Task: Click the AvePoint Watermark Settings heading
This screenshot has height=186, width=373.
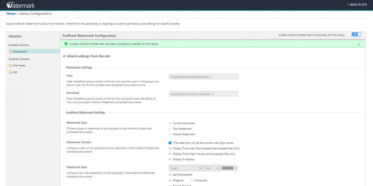Action: (x=85, y=113)
